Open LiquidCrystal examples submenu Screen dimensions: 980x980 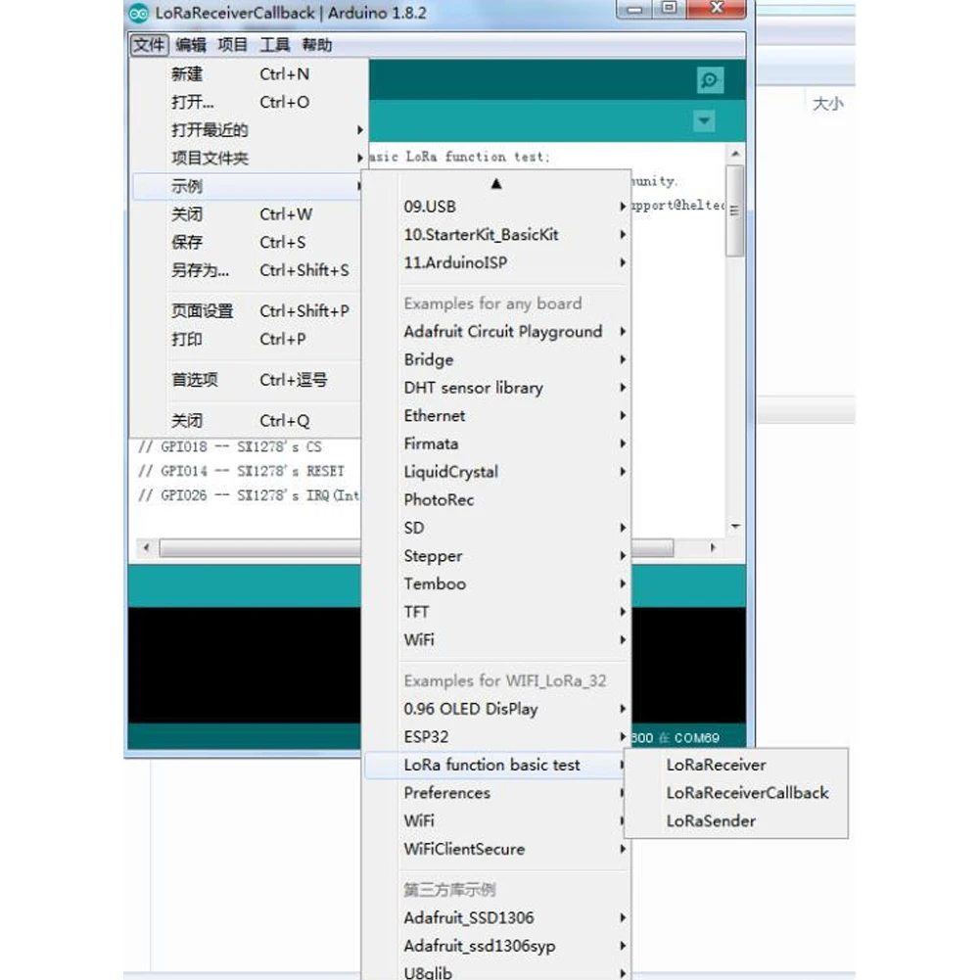click(x=497, y=472)
